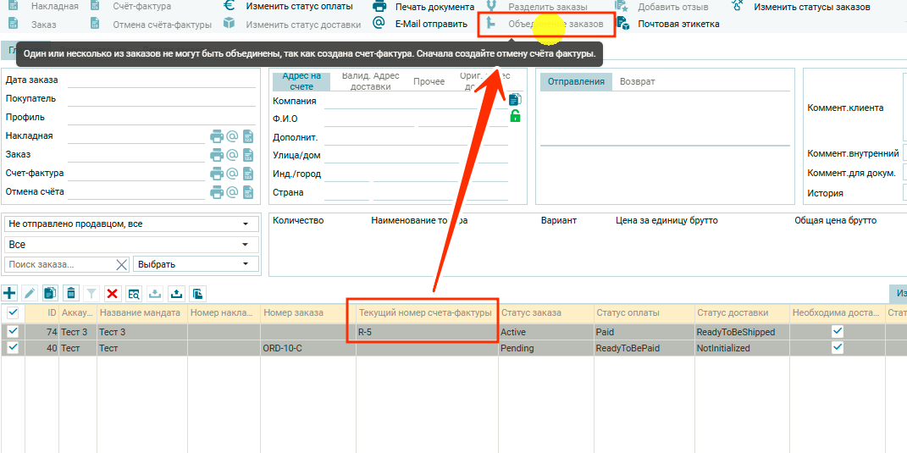Click the clear X in order search
The image size is (907, 453).
121,265
